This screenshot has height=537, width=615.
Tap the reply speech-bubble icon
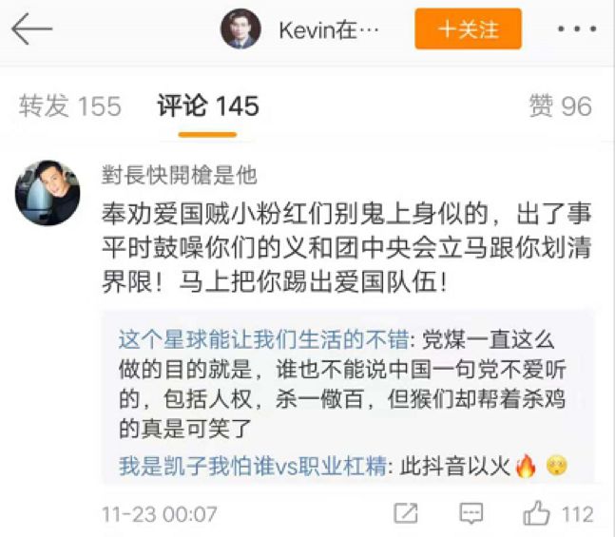pyautogui.click(x=471, y=513)
